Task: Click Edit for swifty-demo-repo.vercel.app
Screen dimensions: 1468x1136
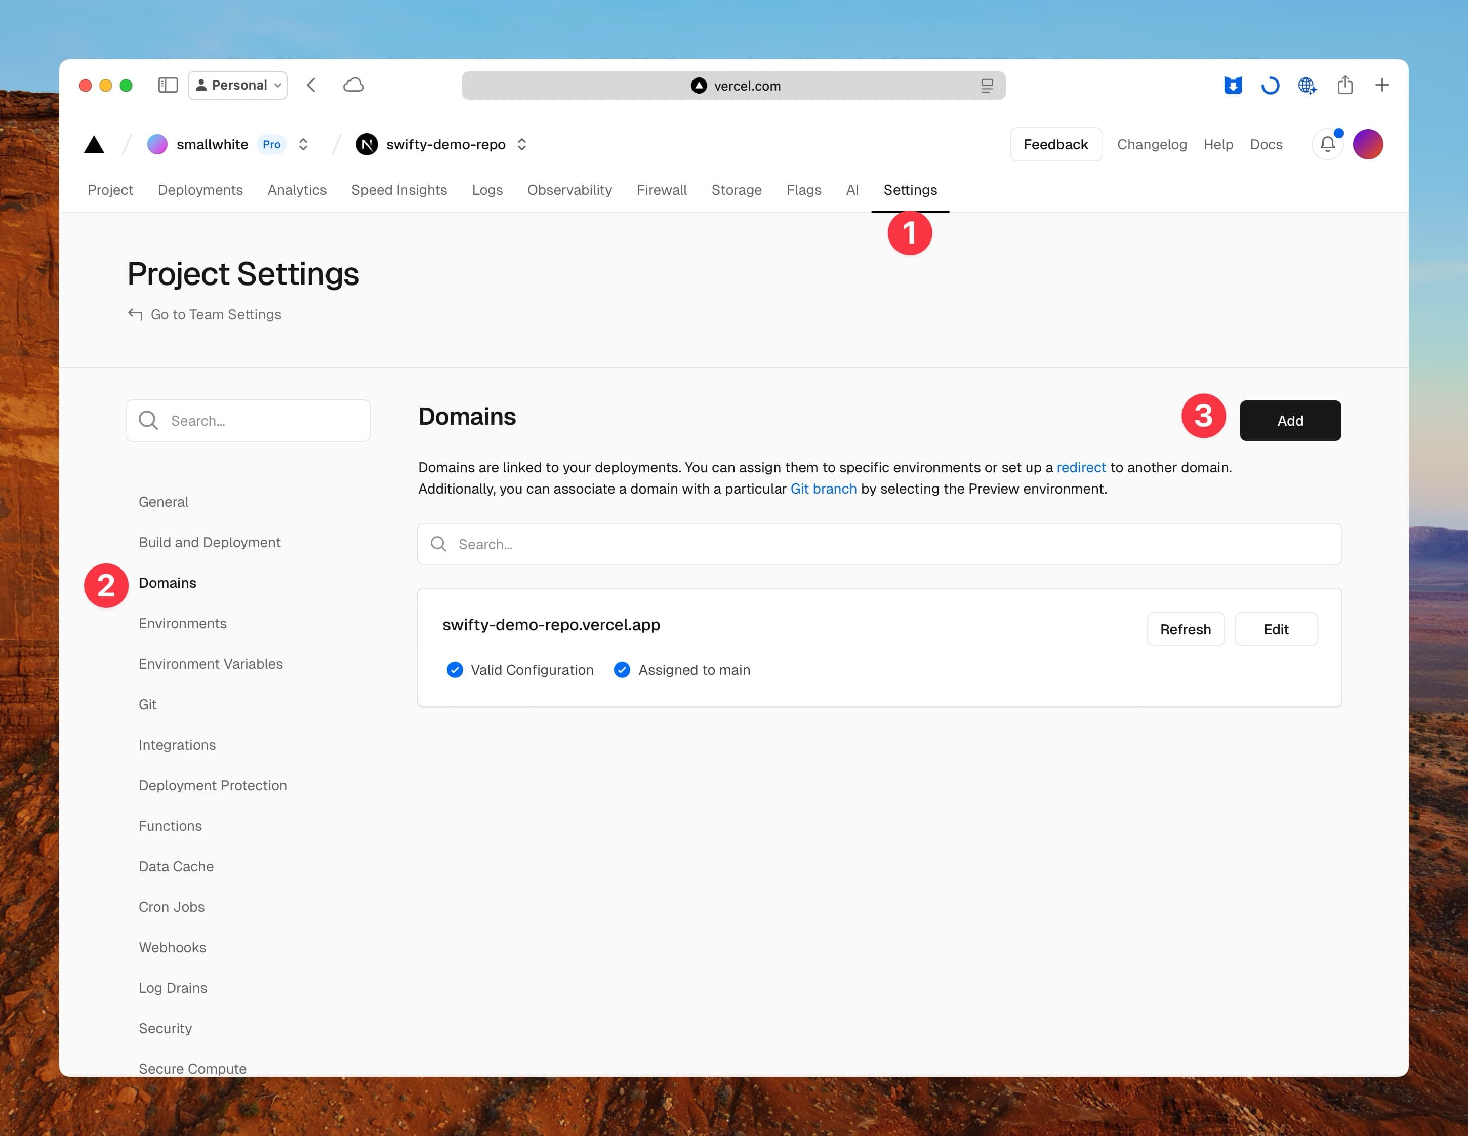Action: point(1276,629)
